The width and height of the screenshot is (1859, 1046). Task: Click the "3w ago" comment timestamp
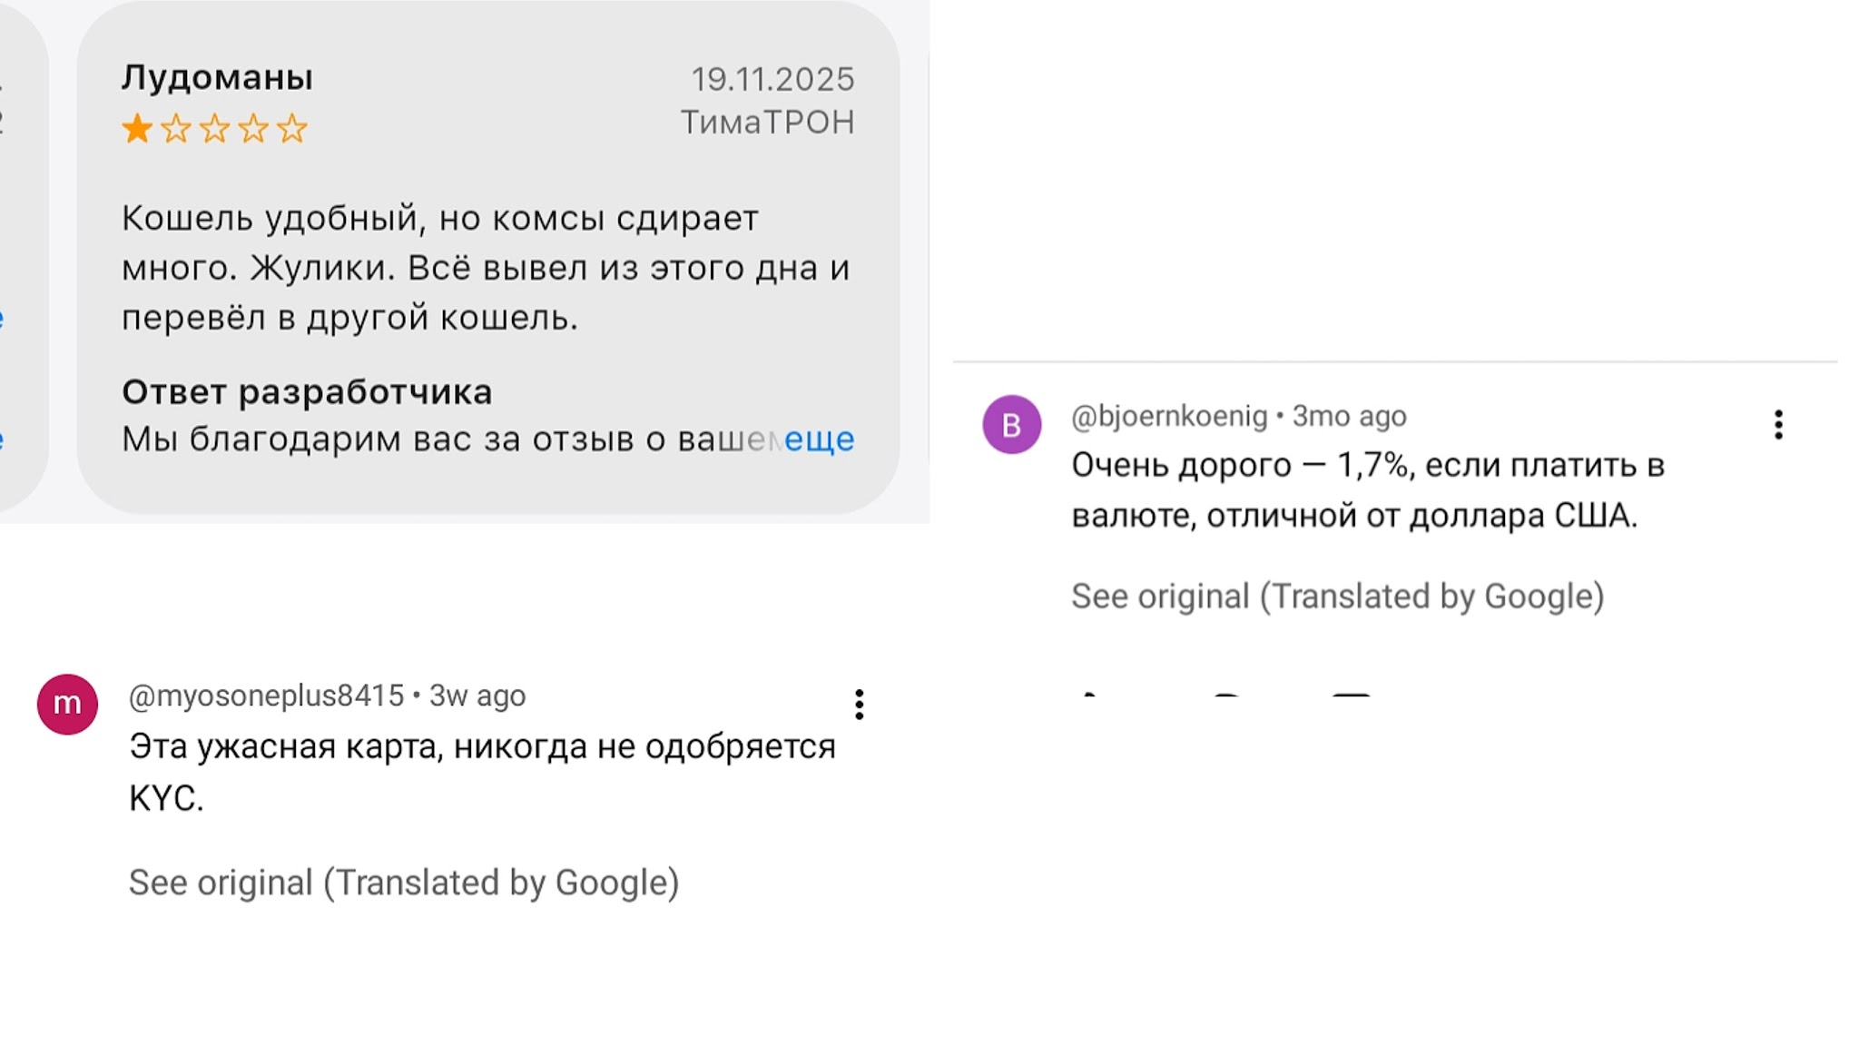[477, 696]
